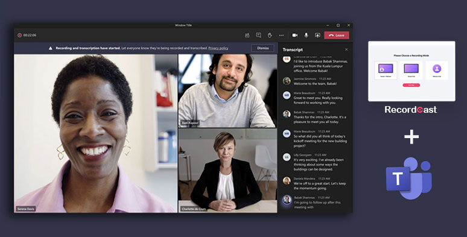Click MB avatar beside 'Great to meet you'
This screenshot has height=237, width=467.
click(x=287, y=95)
